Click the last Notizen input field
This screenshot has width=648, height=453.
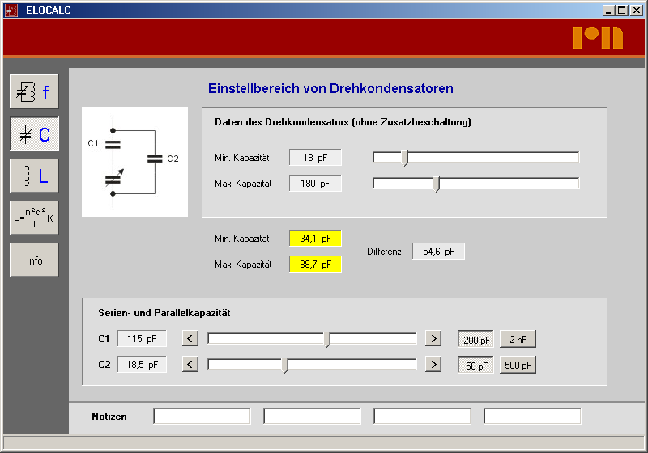coord(532,417)
